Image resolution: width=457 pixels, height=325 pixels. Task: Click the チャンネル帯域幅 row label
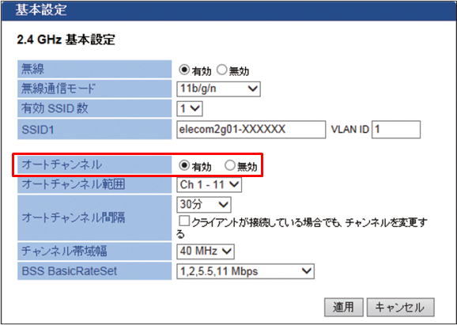pos(94,251)
